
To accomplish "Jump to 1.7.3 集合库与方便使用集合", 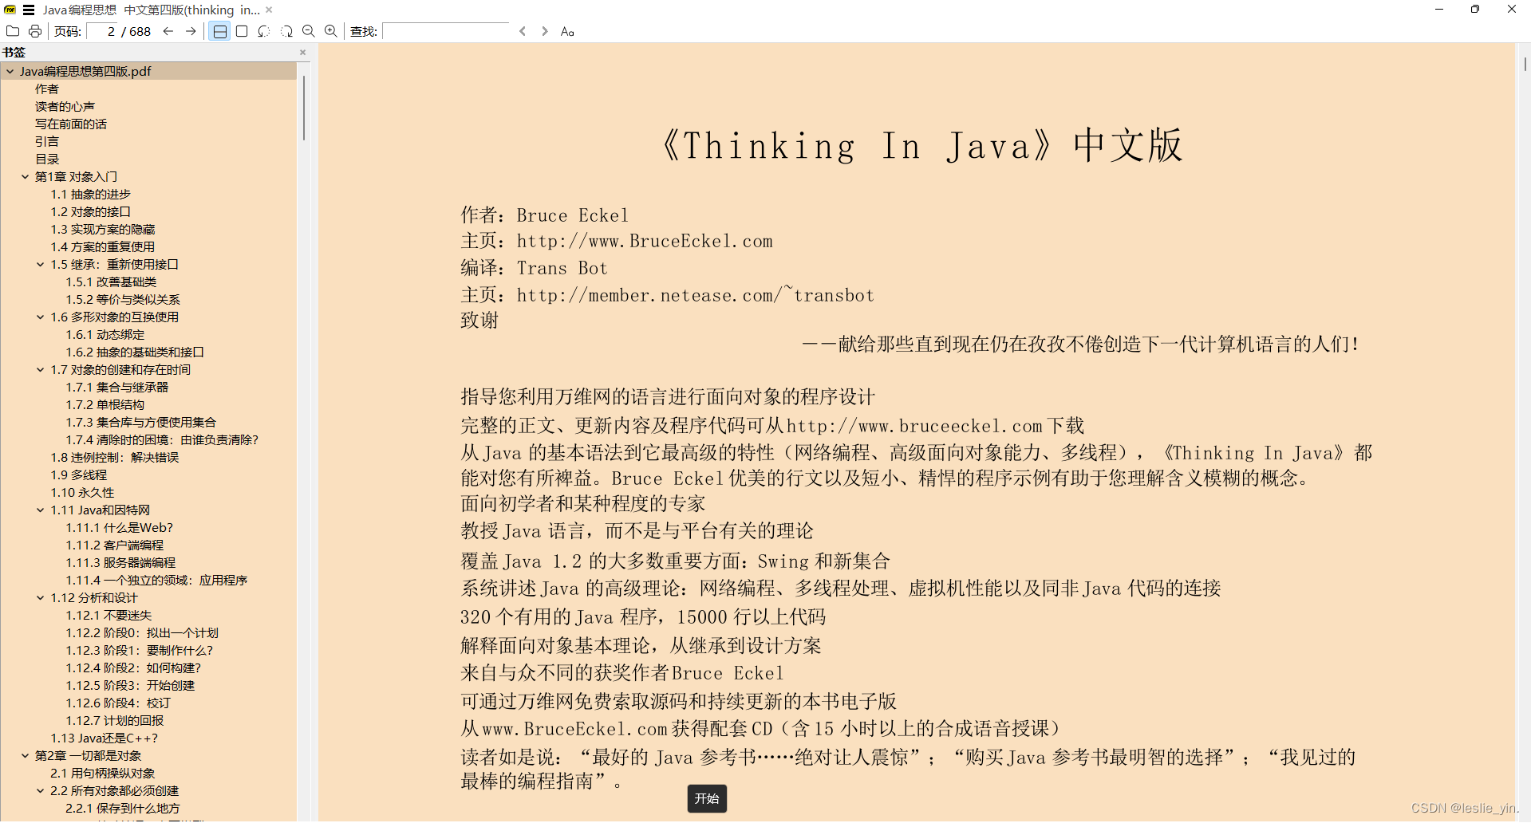I will click(141, 422).
